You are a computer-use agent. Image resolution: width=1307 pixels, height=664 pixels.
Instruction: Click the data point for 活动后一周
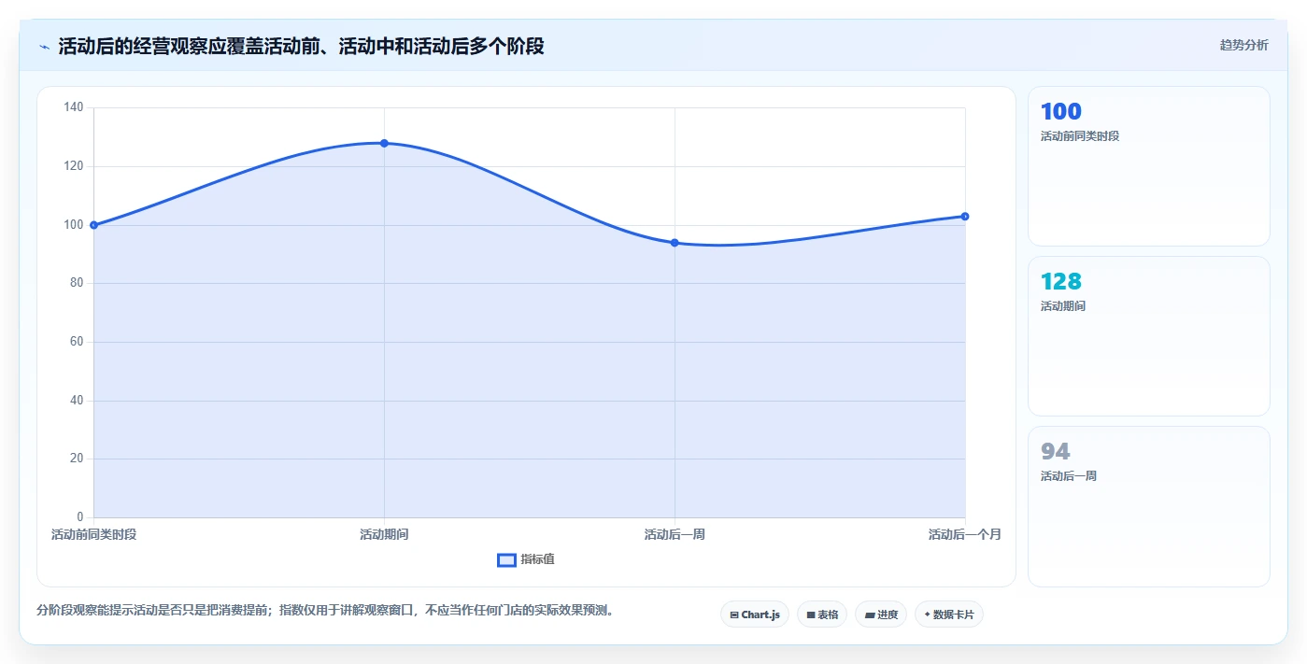[x=675, y=243]
